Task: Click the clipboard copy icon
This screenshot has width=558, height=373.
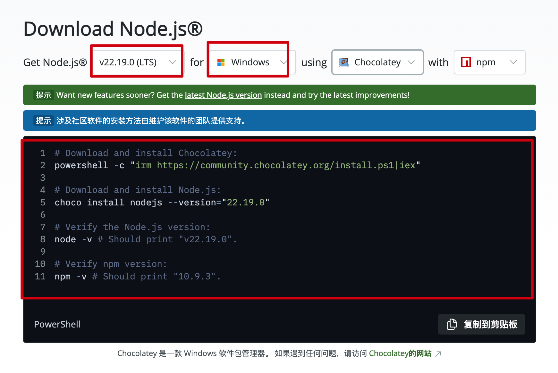Action: click(452, 324)
